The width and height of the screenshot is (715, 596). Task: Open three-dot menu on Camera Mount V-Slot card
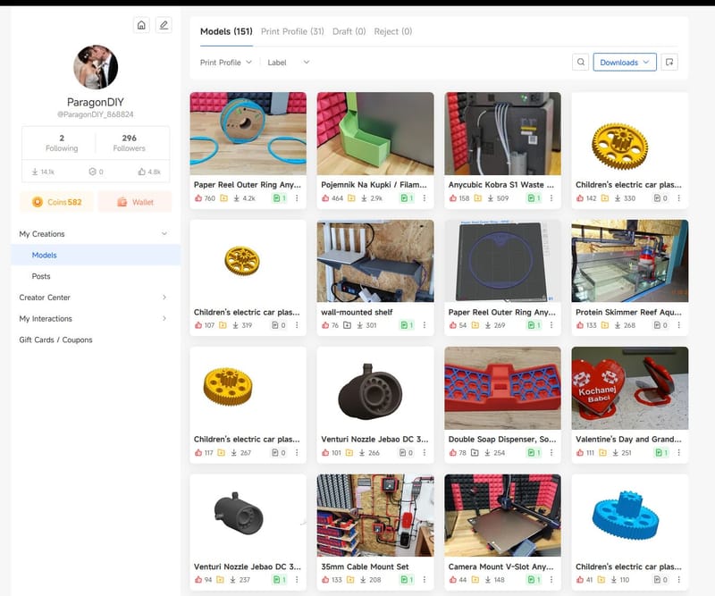[551, 580]
